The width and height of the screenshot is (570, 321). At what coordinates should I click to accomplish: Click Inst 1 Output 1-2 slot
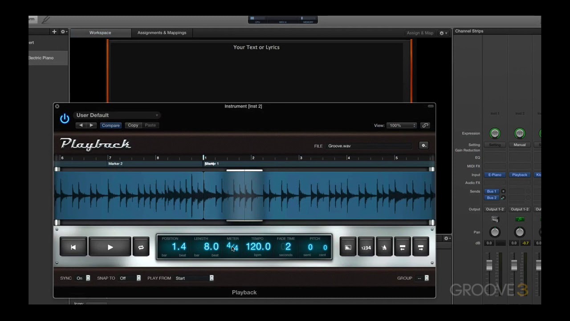pos(495,209)
